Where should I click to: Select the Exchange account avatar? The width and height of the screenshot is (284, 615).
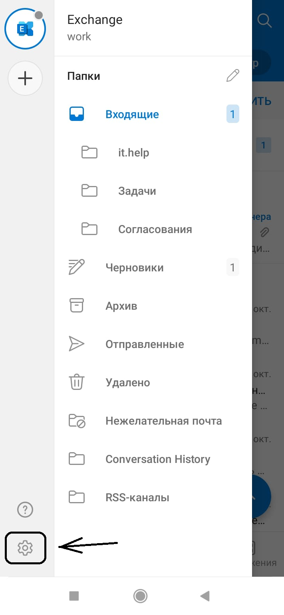coord(25,29)
